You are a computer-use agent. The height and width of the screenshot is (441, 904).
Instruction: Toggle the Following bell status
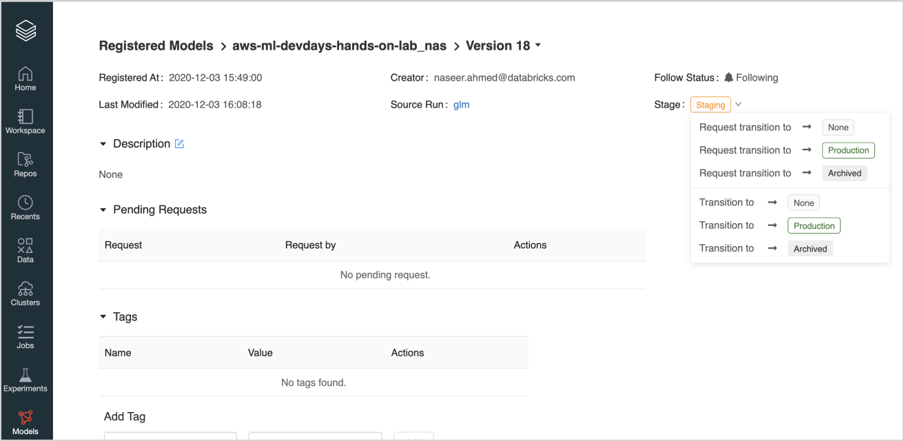coord(750,78)
